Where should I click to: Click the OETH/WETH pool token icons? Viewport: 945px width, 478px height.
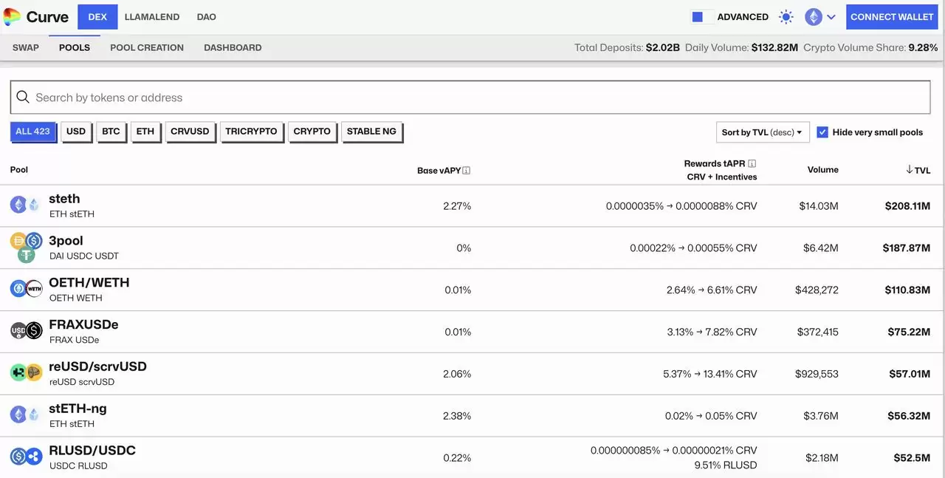(26, 289)
